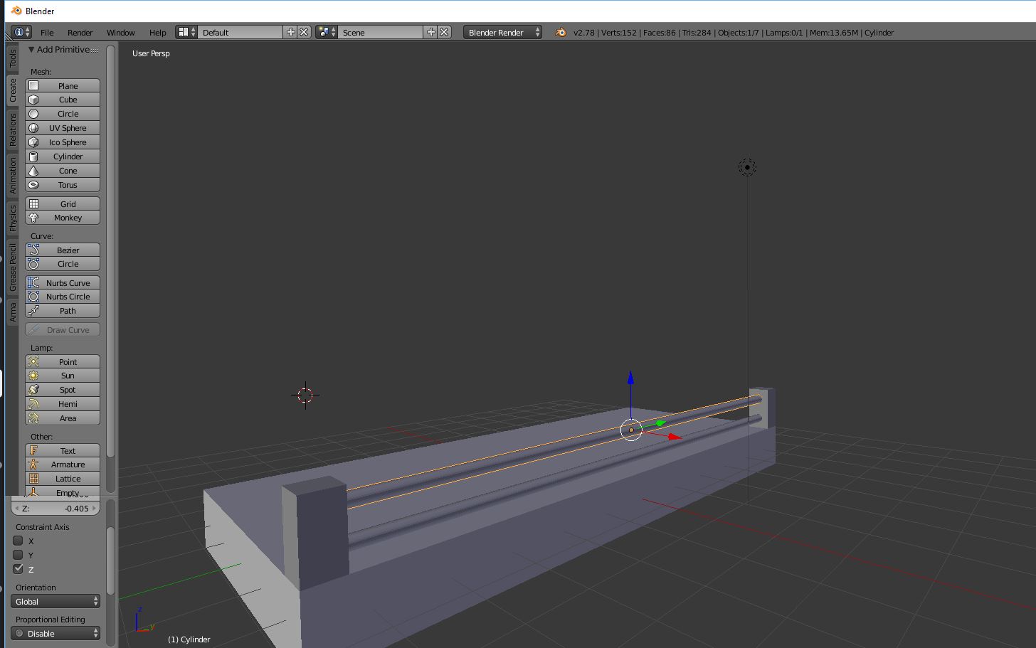Switch to the Animation tab
1036x648 pixels.
pyautogui.click(x=12, y=176)
